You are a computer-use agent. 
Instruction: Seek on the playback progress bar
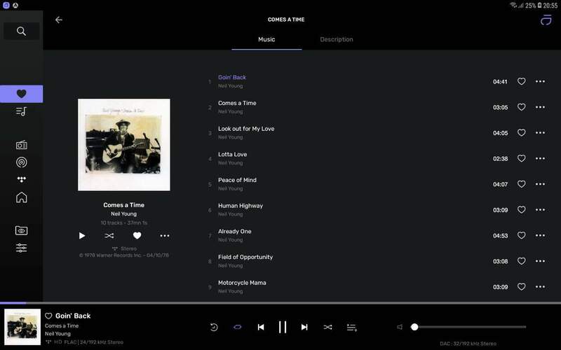click(280, 303)
